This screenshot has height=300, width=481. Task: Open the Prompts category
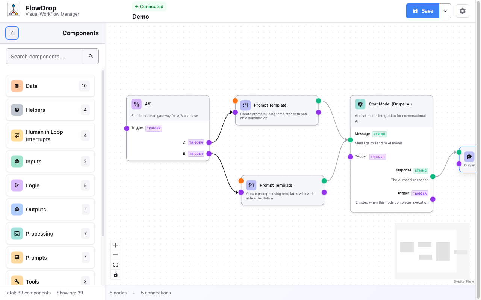pos(50,258)
